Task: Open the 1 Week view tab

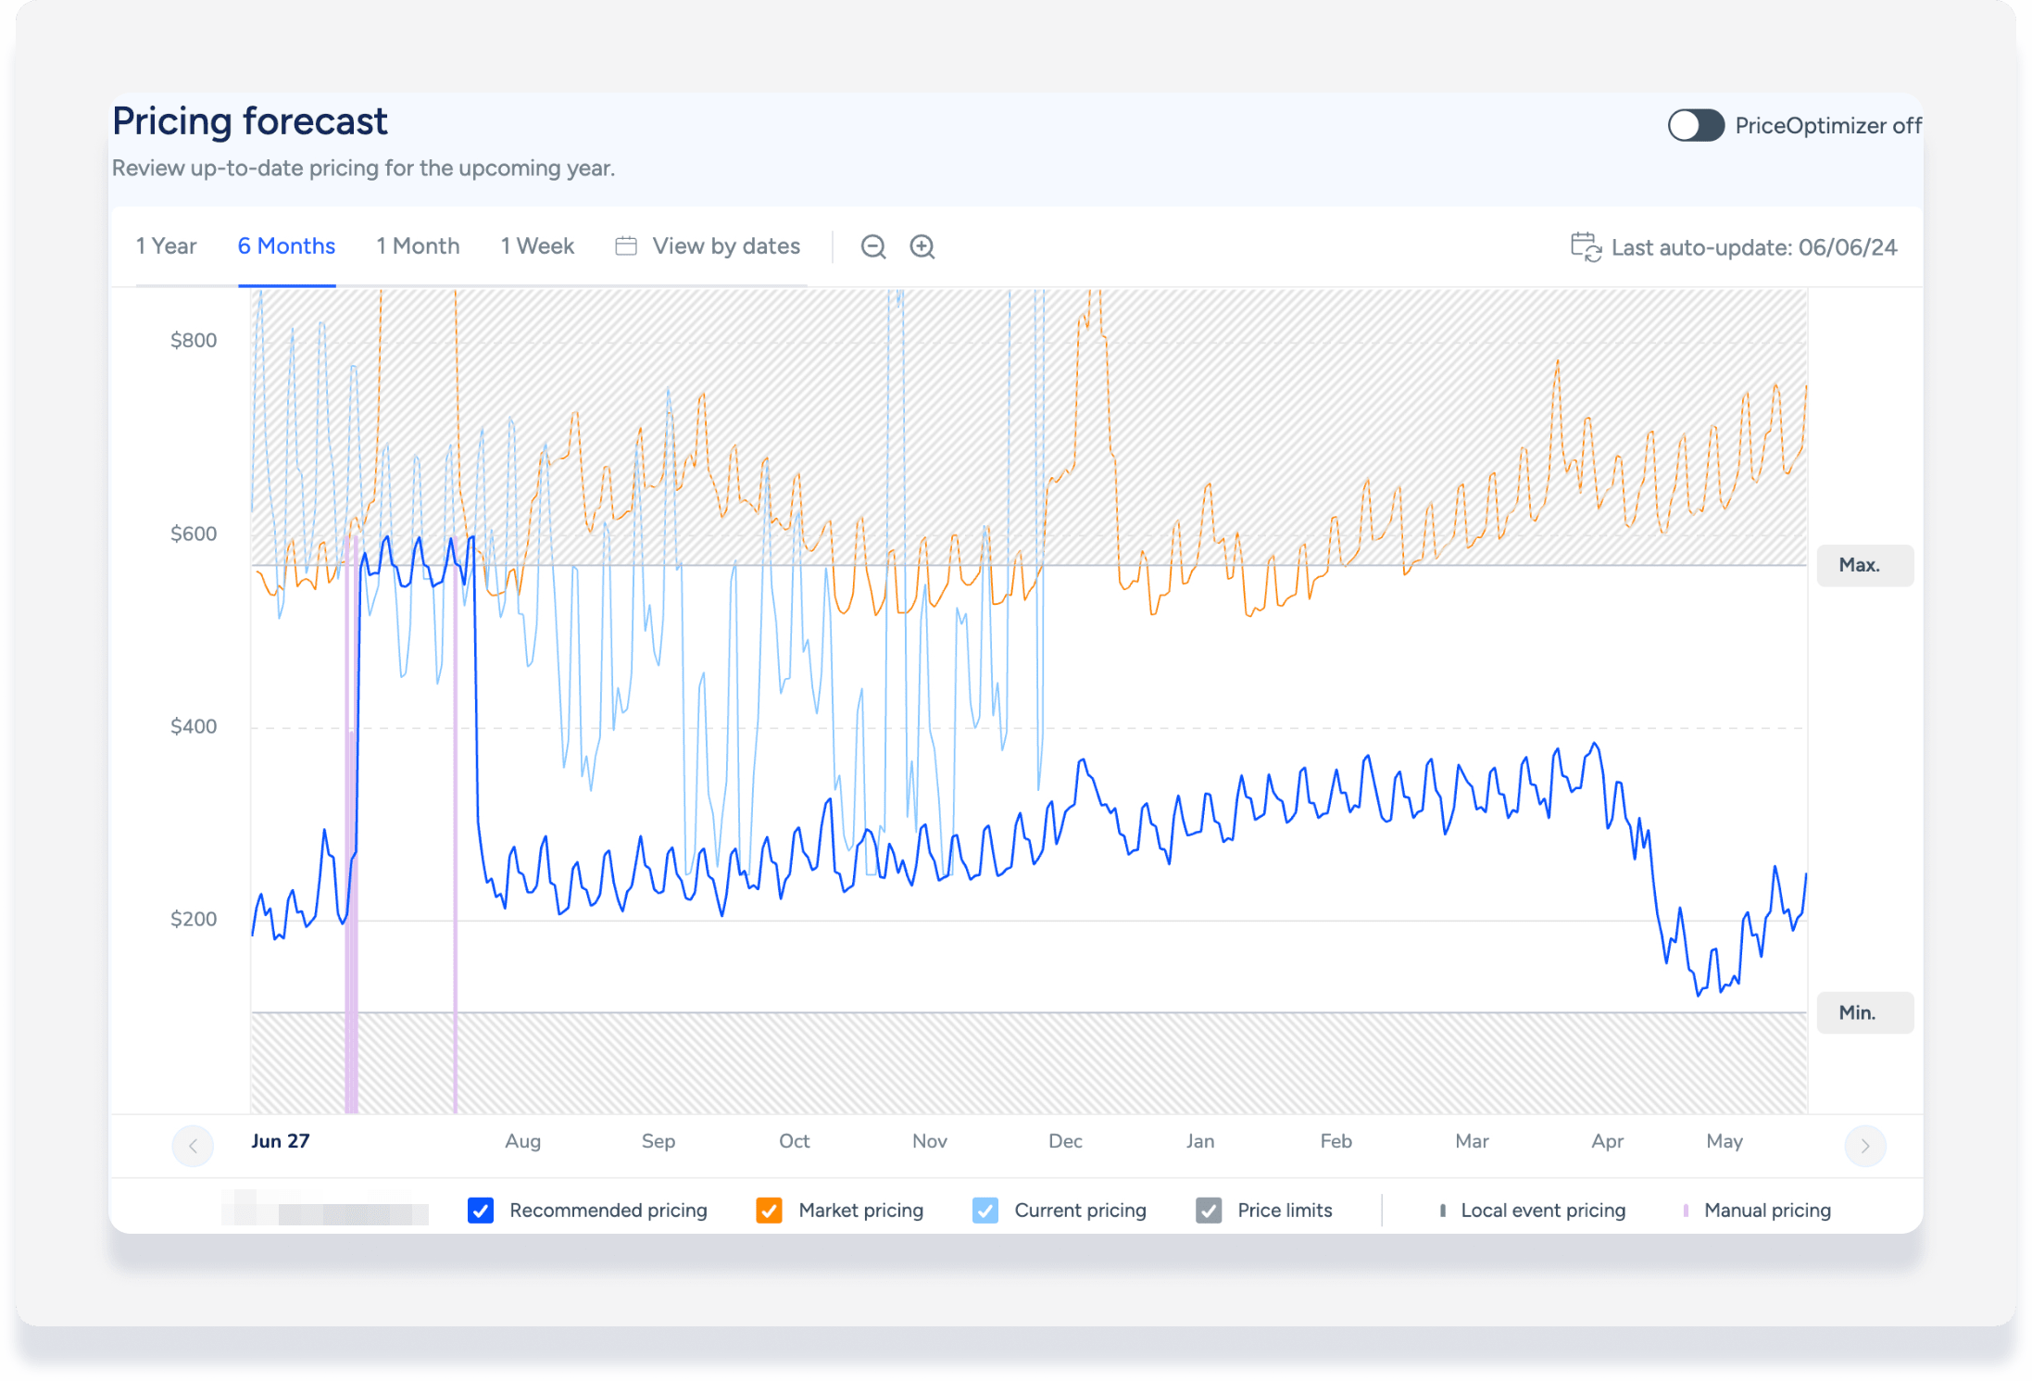Action: (x=537, y=246)
